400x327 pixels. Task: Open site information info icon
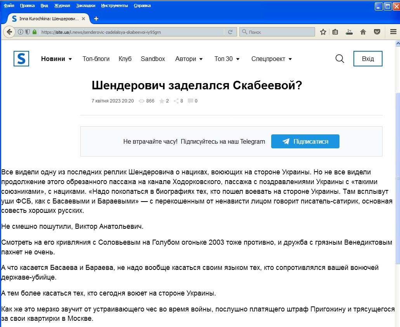tap(21, 32)
